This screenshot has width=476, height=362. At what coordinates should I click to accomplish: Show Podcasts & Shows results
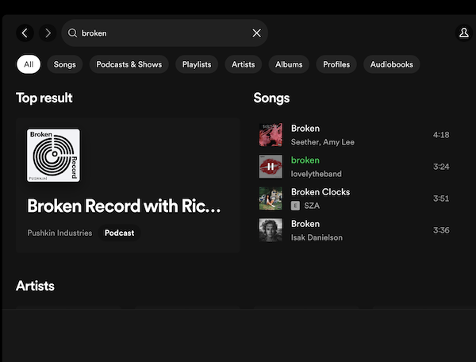pyautogui.click(x=129, y=64)
